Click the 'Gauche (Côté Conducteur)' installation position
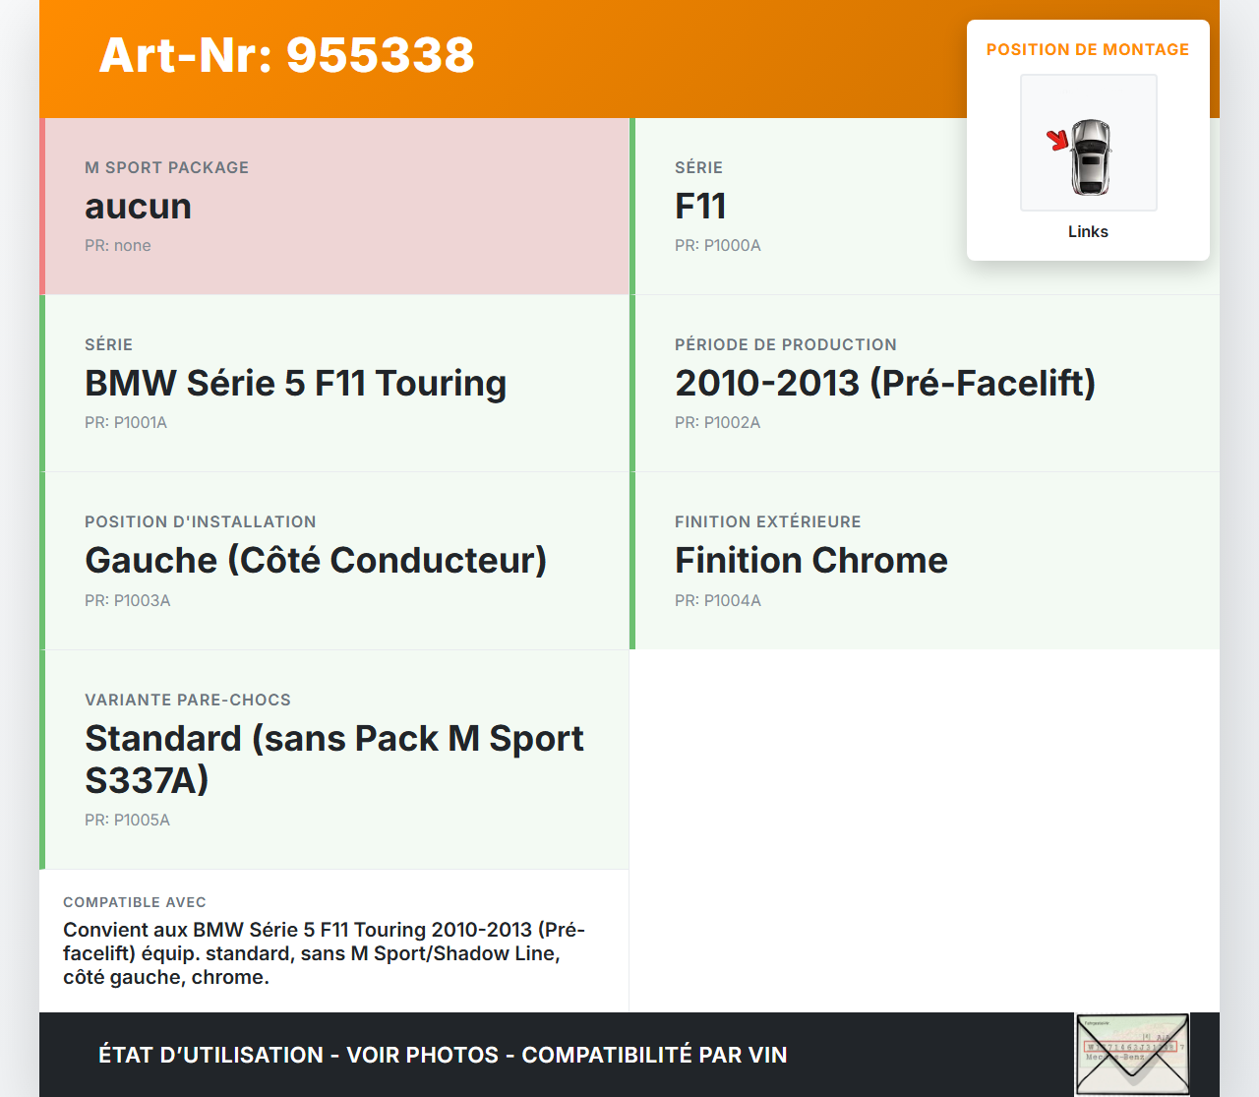Viewport: 1259px width, 1097px height. [x=316, y=561]
